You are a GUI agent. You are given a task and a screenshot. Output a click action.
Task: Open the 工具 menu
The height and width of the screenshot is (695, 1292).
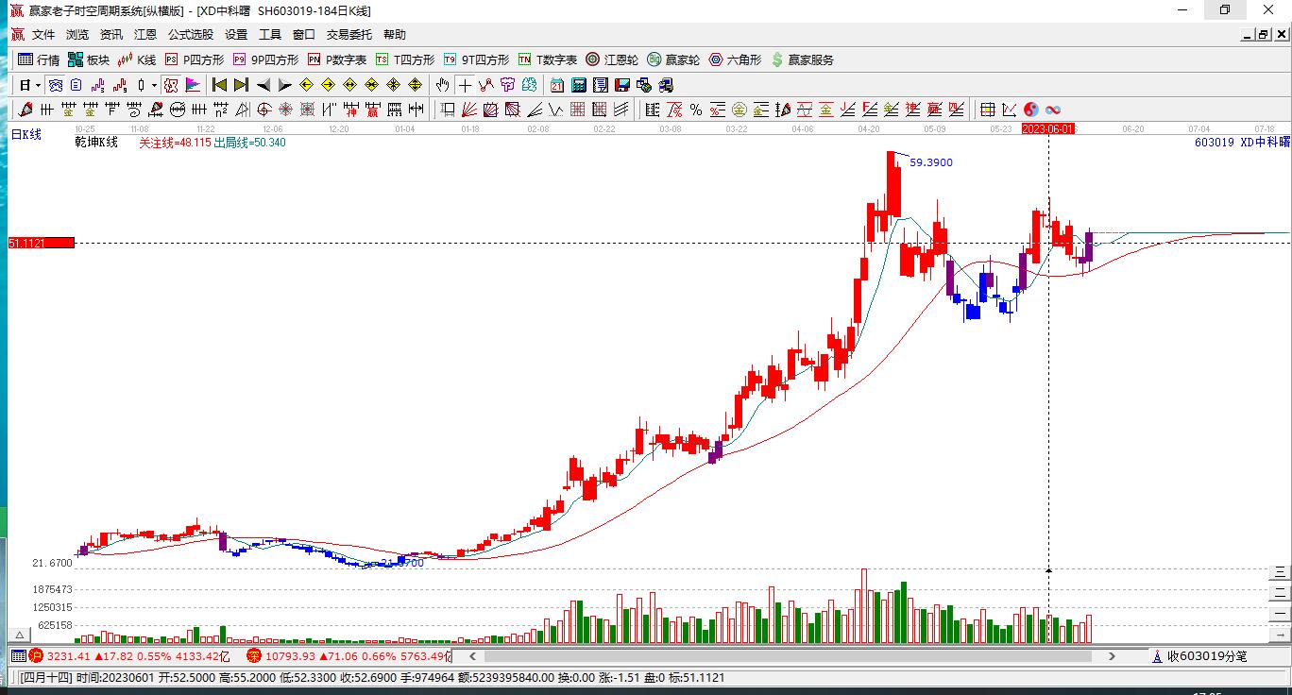tap(270, 34)
